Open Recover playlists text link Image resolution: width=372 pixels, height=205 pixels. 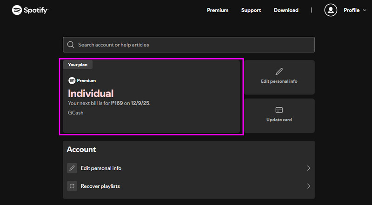(100, 186)
